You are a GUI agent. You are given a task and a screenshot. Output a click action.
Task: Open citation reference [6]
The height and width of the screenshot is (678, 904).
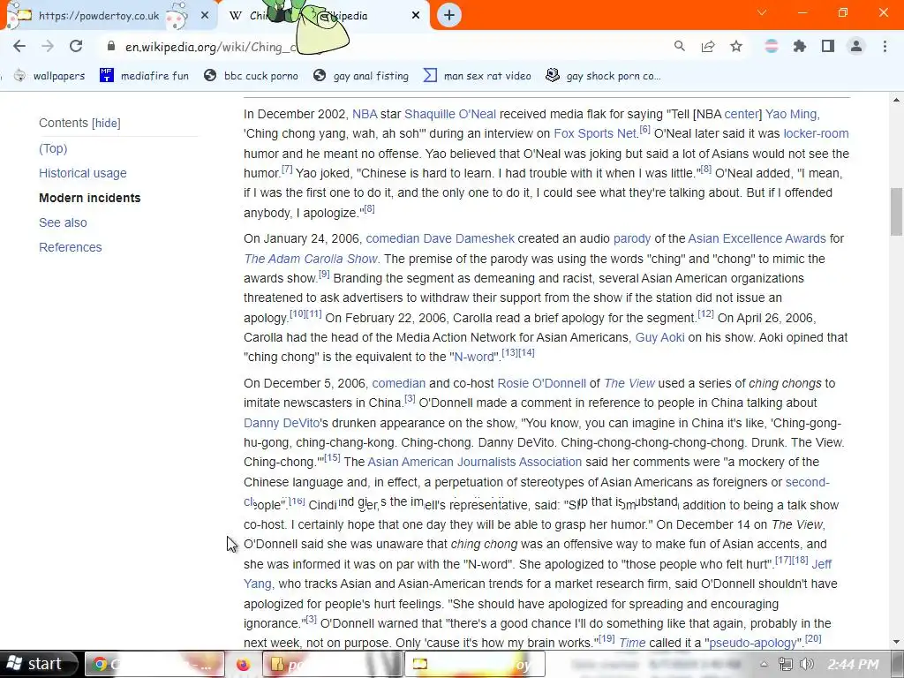(x=644, y=129)
